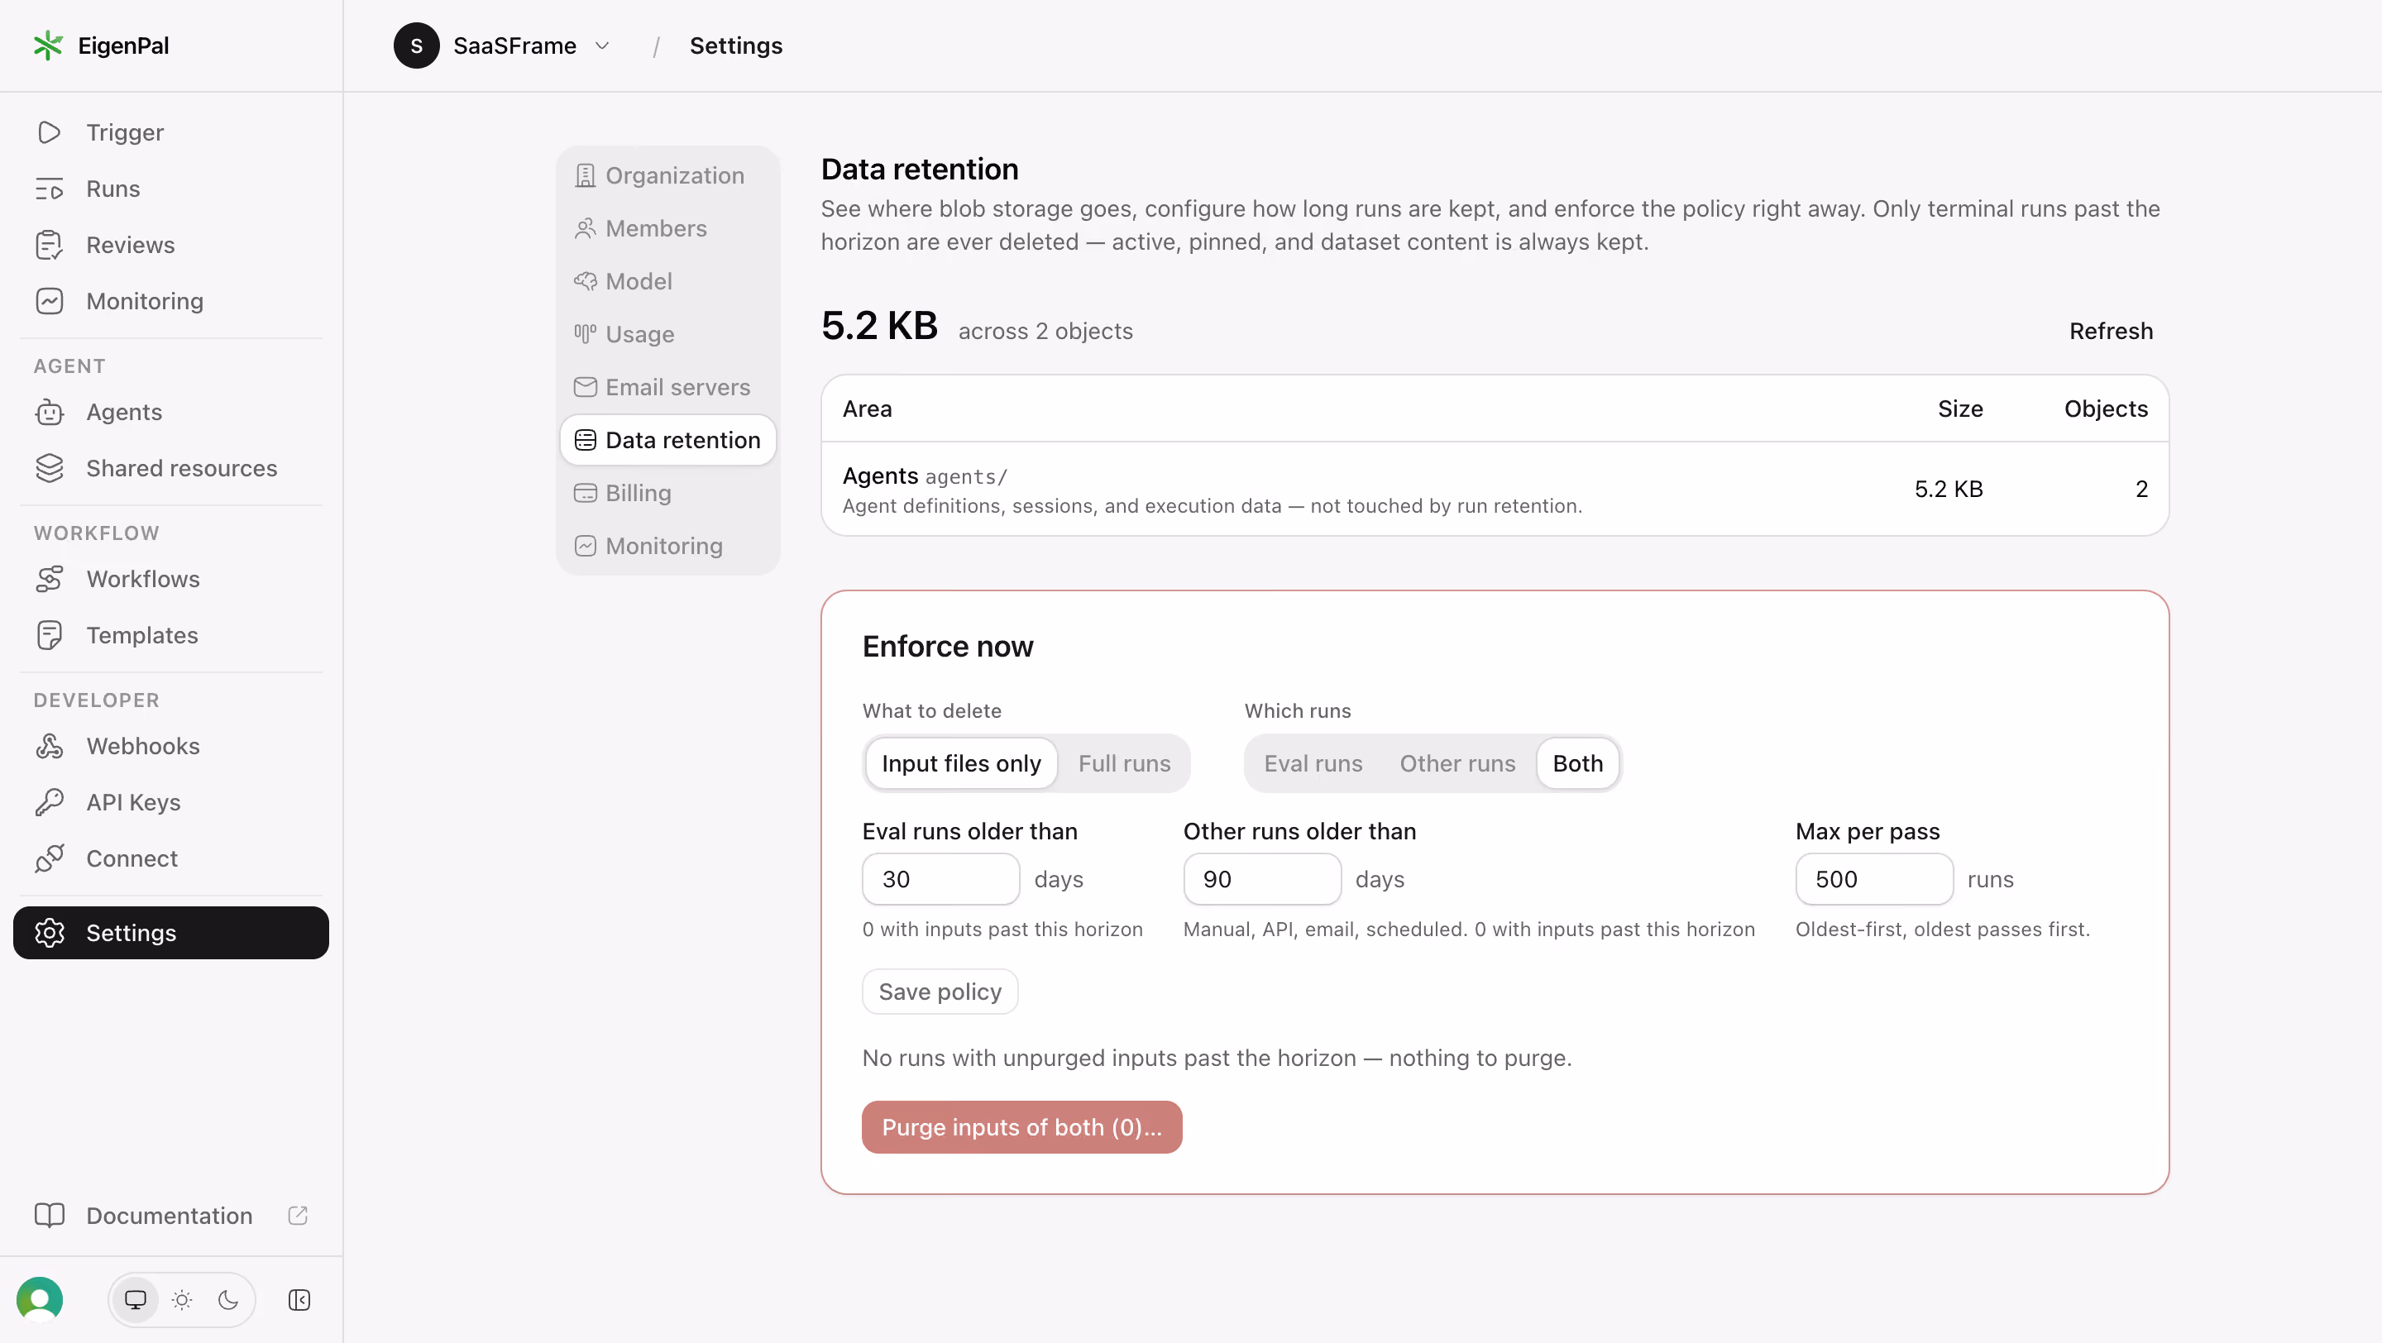Go to Runs in the sidebar

click(171, 189)
